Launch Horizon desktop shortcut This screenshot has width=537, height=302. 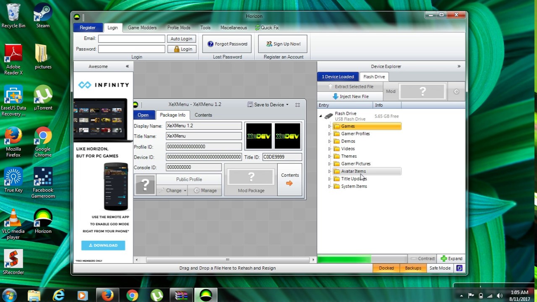tap(43, 221)
